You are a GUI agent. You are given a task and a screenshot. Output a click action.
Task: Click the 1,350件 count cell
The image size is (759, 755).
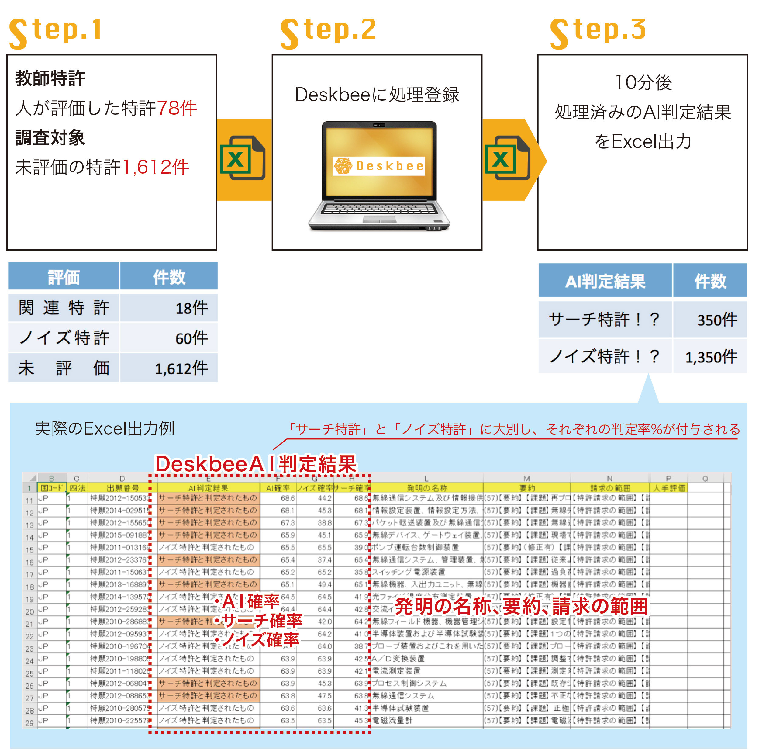tap(710, 356)
